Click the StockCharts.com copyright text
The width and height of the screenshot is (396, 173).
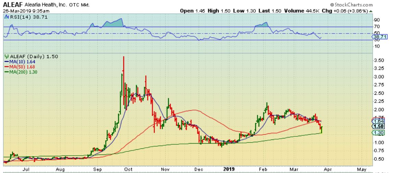click(x=351, y=5)
